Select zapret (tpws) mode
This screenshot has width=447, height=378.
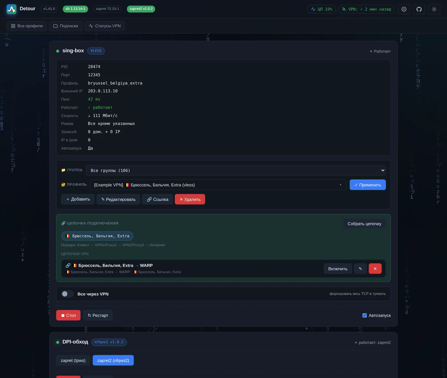73,360
